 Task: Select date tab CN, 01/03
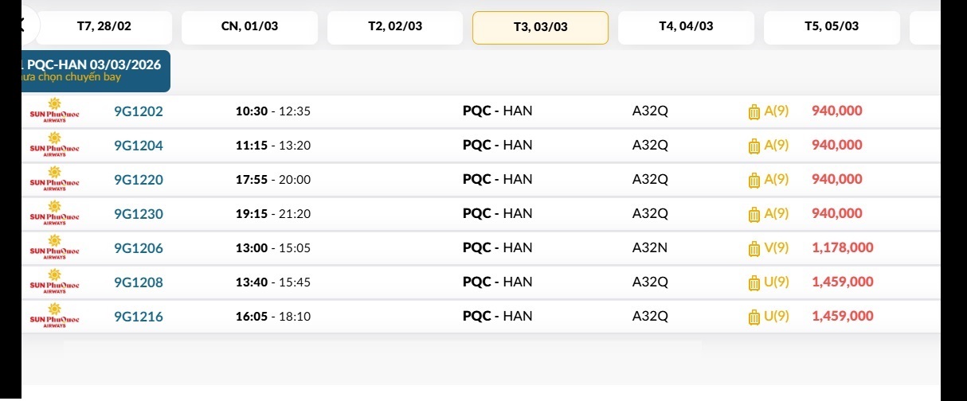pyautogui.click(x=249, y=27)
